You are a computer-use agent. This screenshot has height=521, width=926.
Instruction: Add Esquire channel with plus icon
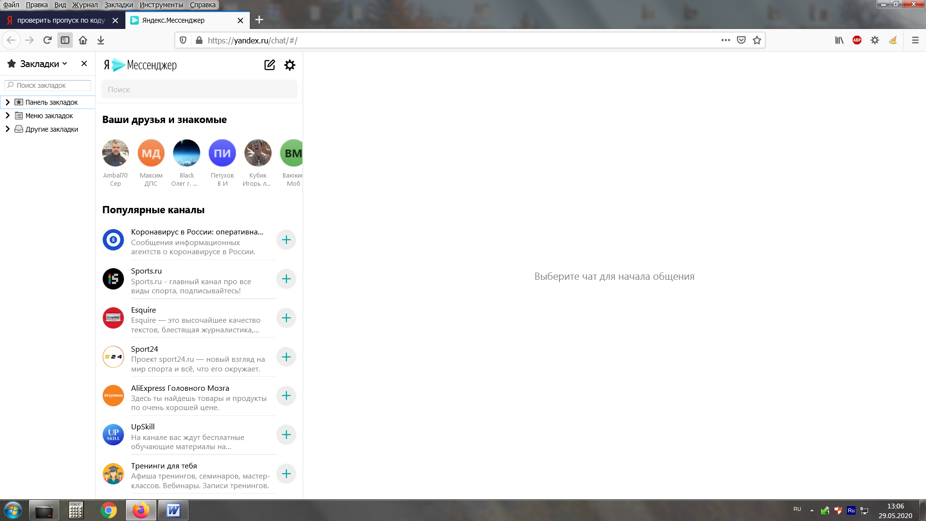tap(286, 318)
